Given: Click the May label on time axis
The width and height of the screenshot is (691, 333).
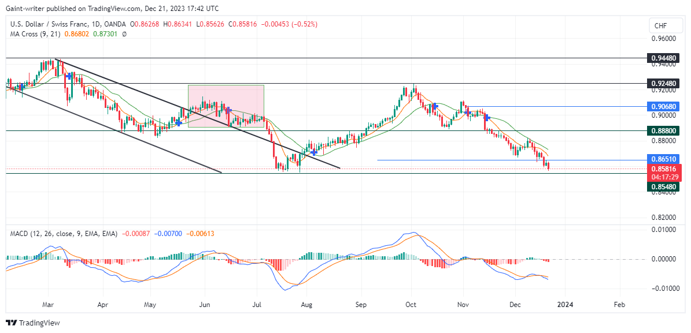Looking at the screenshot, I should tap(151, 304).
